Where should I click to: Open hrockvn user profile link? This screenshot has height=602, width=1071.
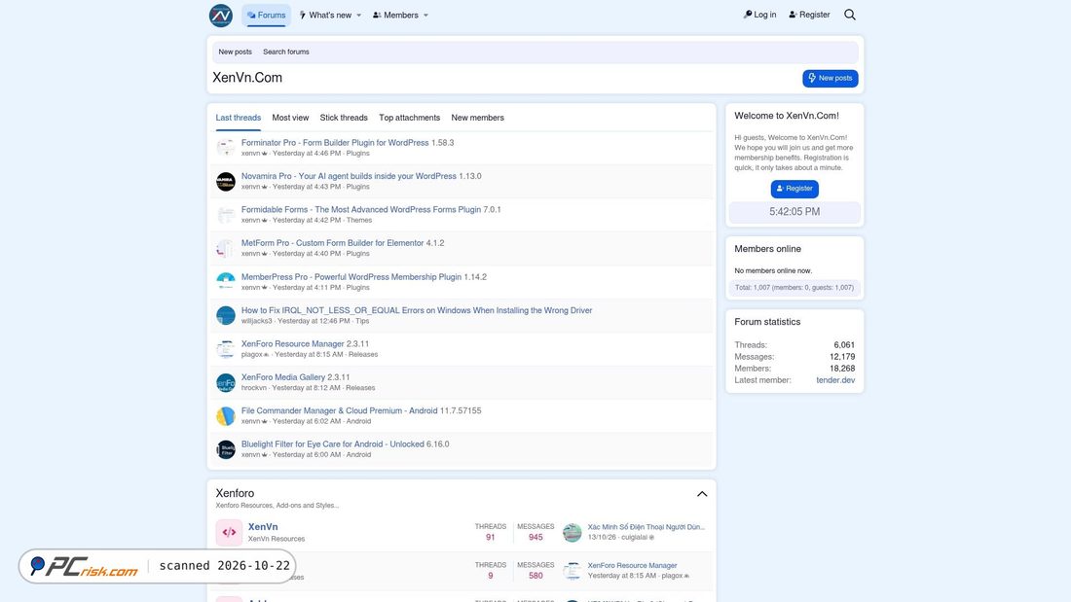(x=253, y=388)
